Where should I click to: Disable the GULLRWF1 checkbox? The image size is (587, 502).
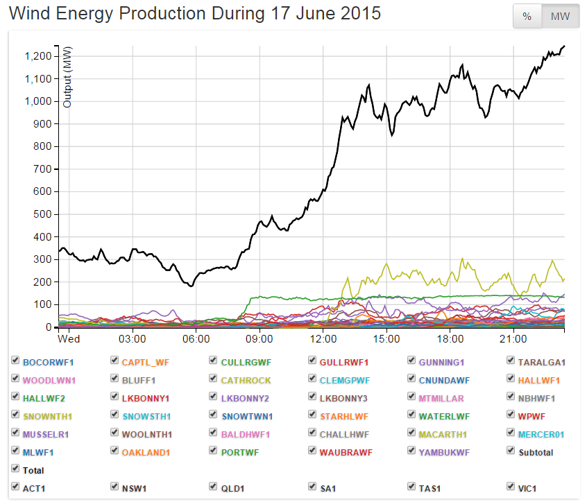click(x=313, y=361)
